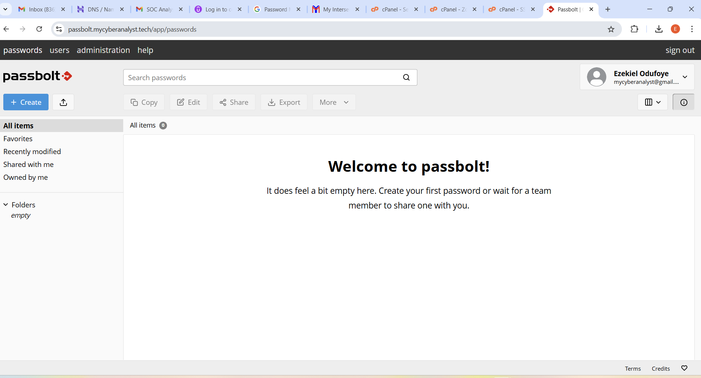Screen dimensions: 701x378
Task: Toggle the info details sidebar icon
Action: click(683, 102)
